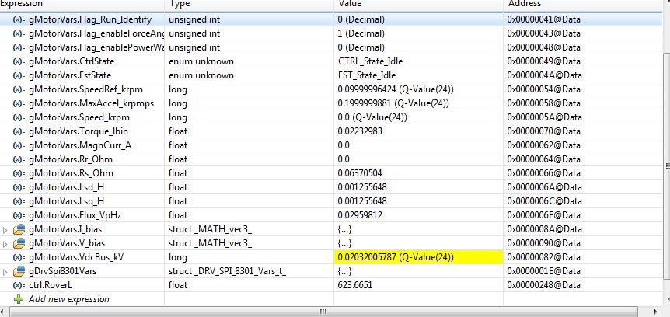The width and height of the screenshot is (670, 317).
Task: Click the address 0x00000041@Data
Action: tap(543, 19)
